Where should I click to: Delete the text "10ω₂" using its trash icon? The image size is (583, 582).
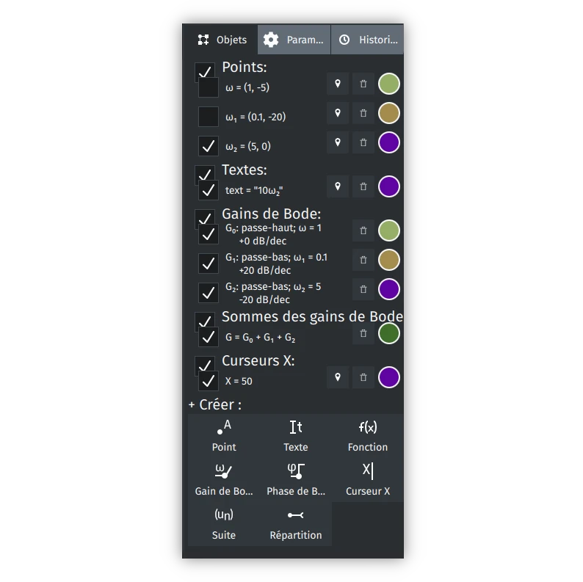point(363,186)
